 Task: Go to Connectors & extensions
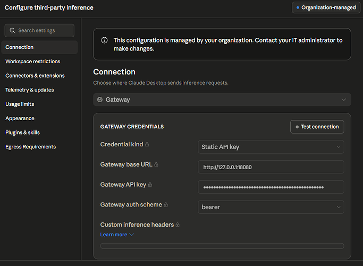[35, 76]
